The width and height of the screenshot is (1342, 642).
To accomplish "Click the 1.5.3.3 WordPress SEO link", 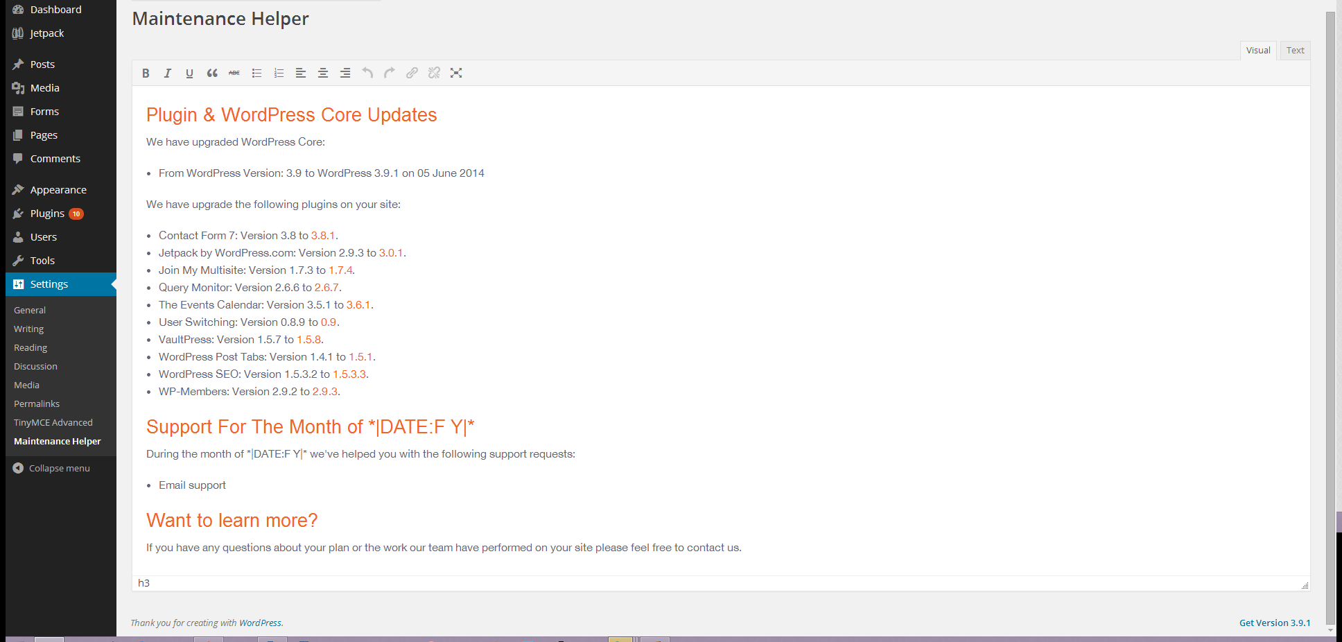I will [349, 374].
